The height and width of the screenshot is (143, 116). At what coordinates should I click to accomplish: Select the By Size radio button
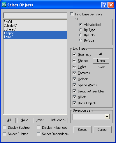pyautogui.click(x=80, y=40)
